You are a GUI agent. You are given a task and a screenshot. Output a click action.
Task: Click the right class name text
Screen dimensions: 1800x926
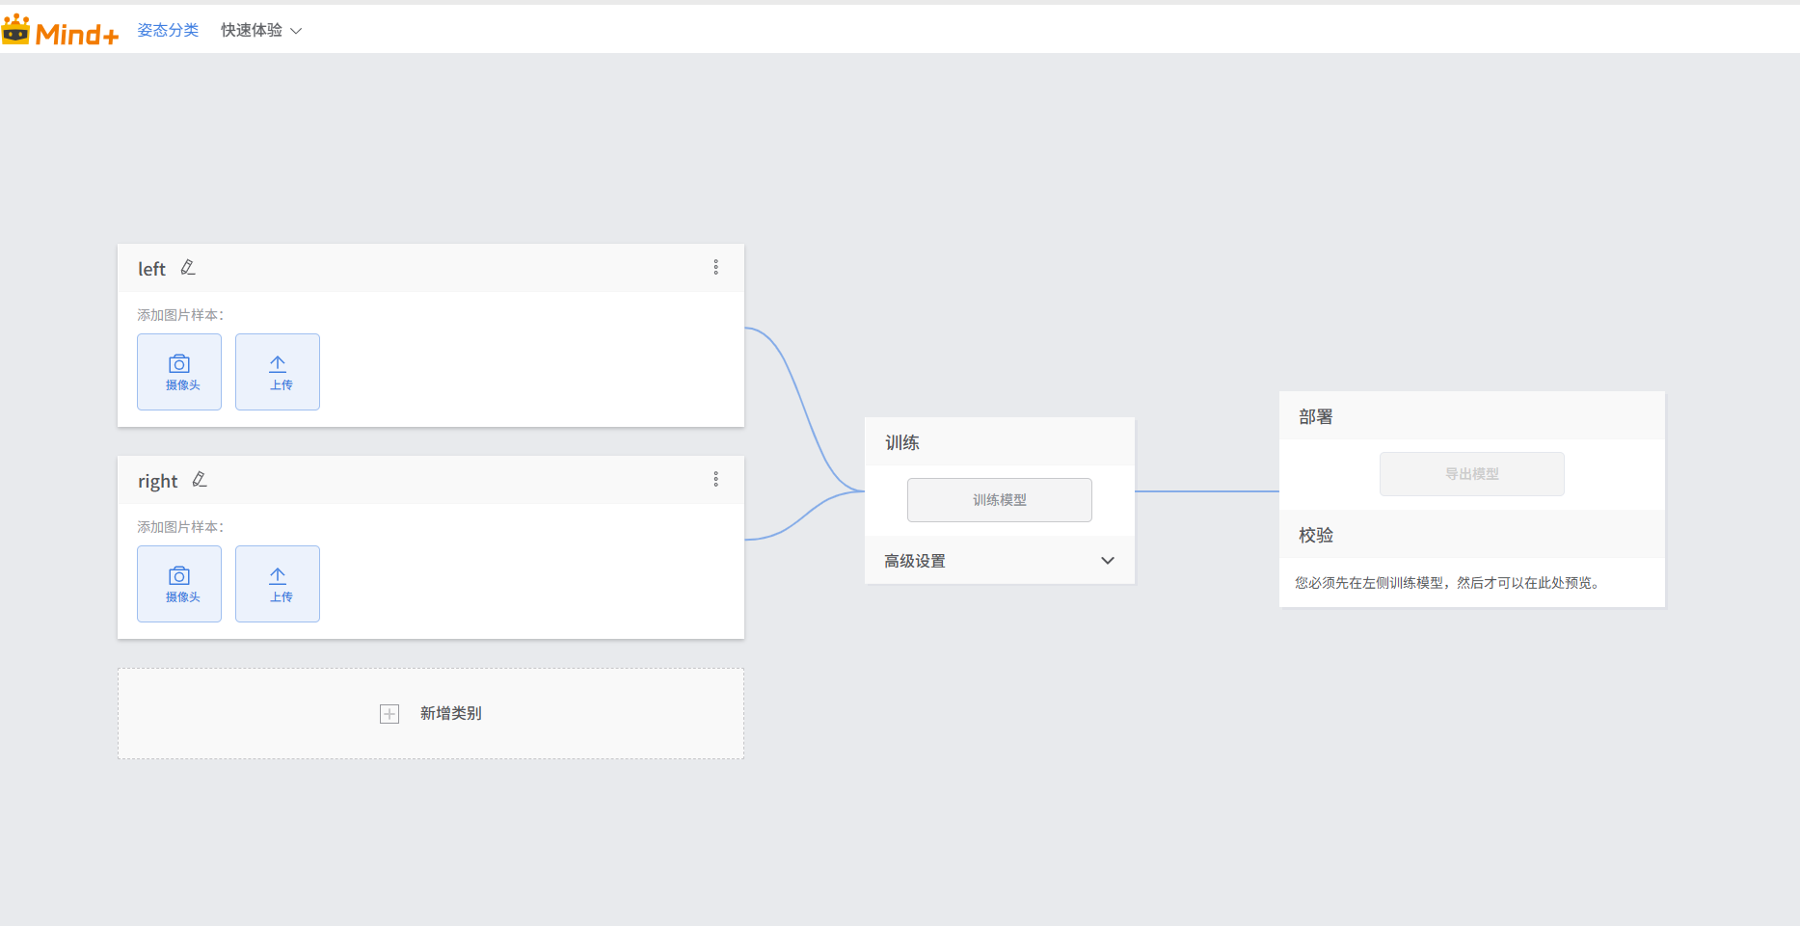coord(157,481)
